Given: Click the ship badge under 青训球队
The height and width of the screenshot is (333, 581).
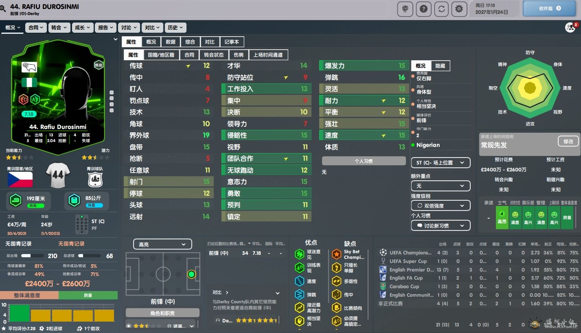Looking at the screenshot, I should [95, 180].
